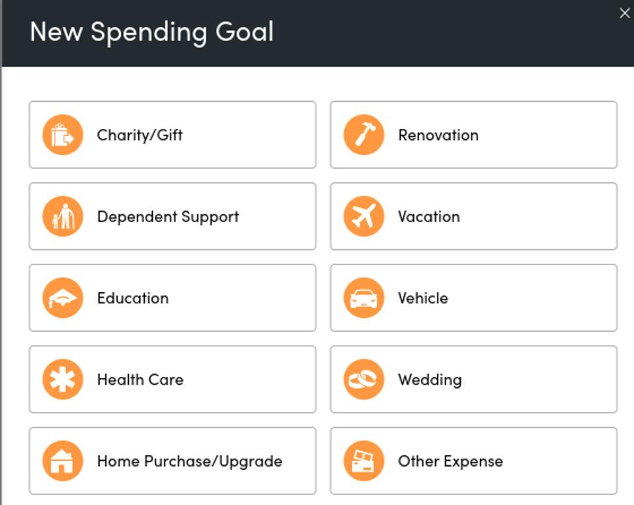The height and width of the screenshot is (505, 634).
Task: Click the Other Expense money icon
Action: point(364,461)
